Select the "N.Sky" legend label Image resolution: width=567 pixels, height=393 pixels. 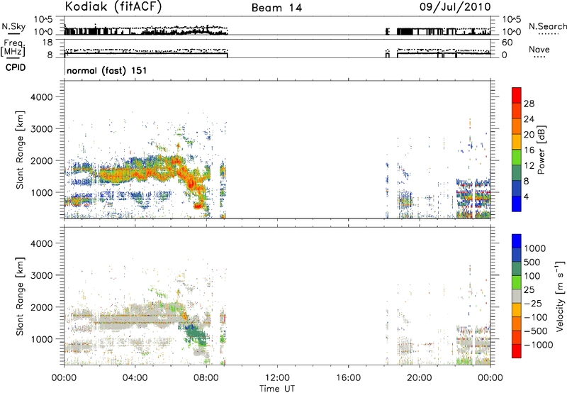pos(13,26)
